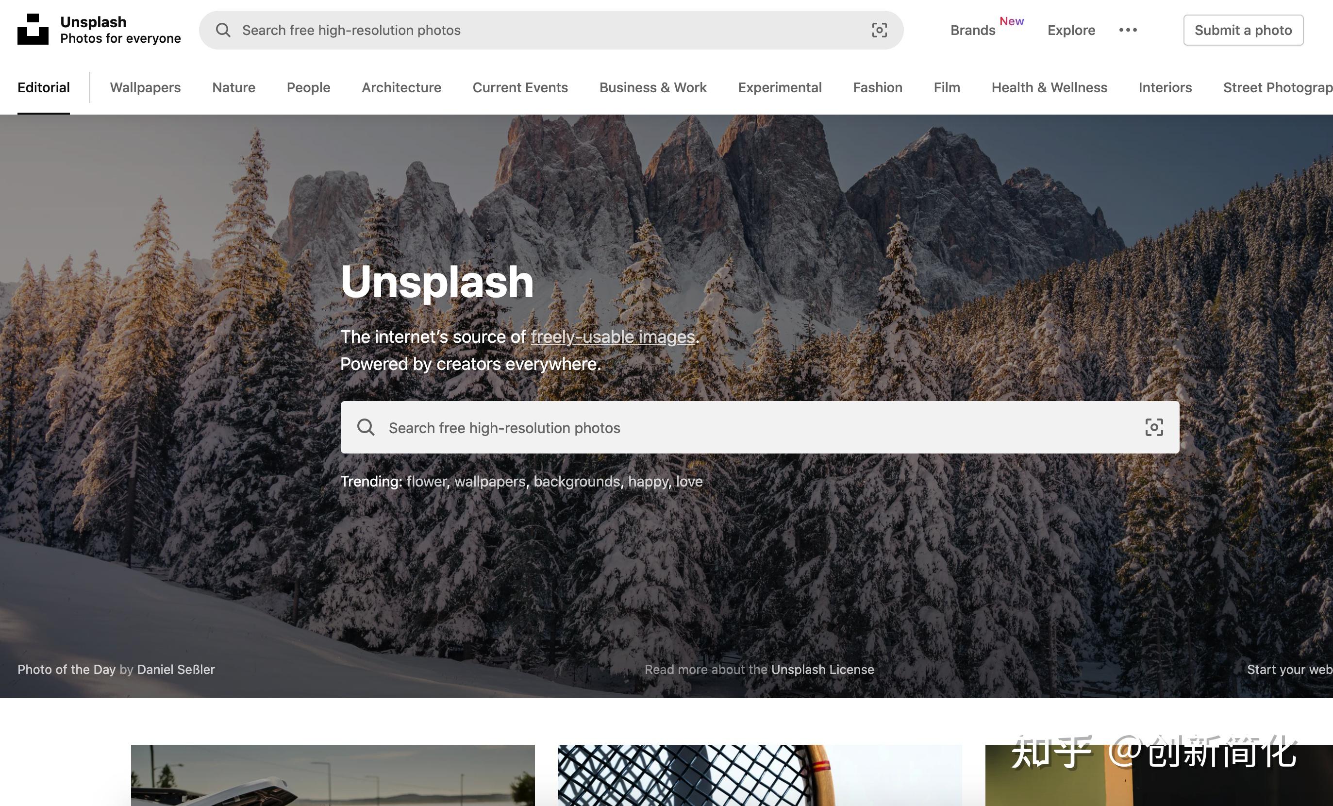
Task: Open visual search in the hero search box
Action: (1153, 427)
